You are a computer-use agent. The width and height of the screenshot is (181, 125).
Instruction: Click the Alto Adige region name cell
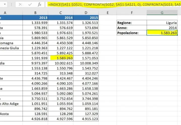(x=11, y=104)
